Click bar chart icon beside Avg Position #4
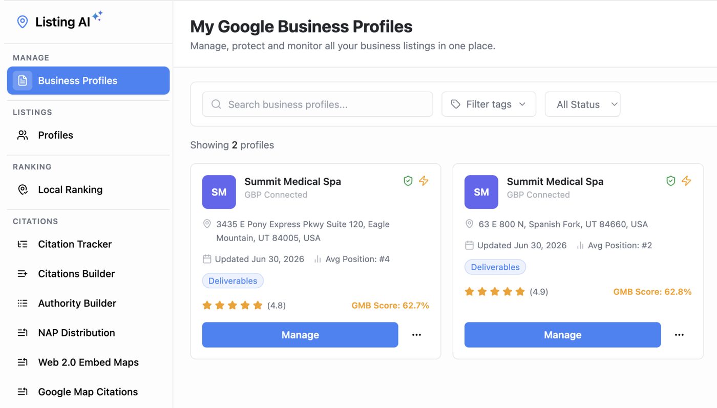Image resolution: width=717 pixels, height=408 pixels. pos(318,259)
